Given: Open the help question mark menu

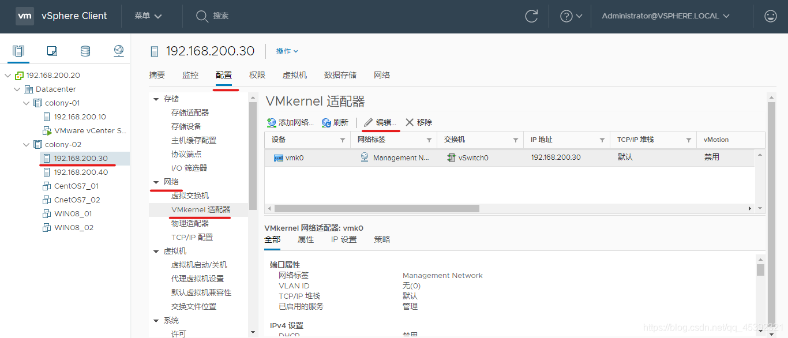Looking at the screenshot, I should tap(571, 16).
